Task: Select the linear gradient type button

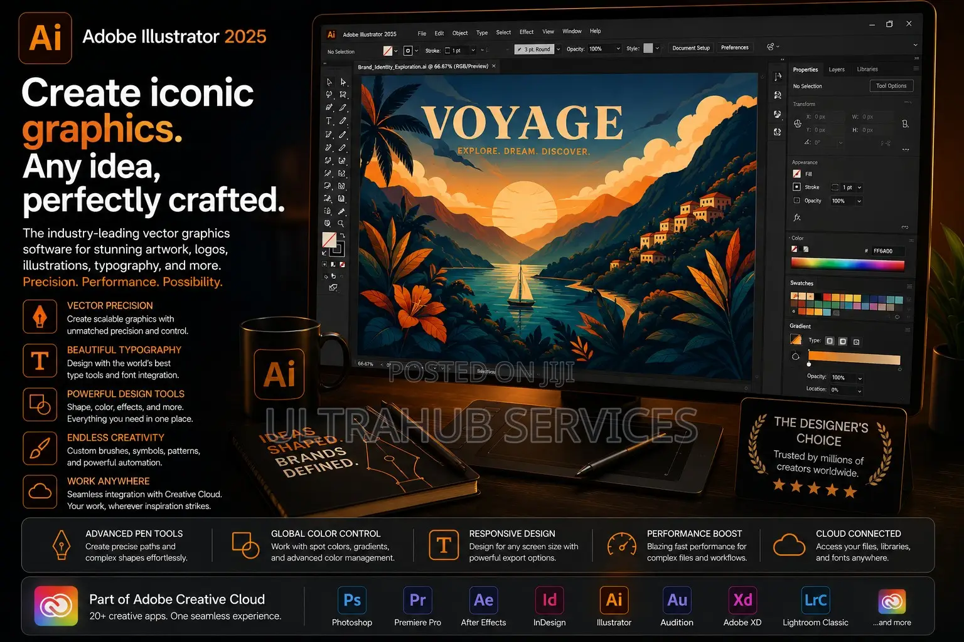Action: coord(830,341)
